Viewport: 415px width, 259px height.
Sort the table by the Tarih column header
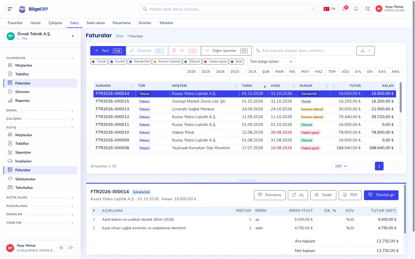click(254, 86)
